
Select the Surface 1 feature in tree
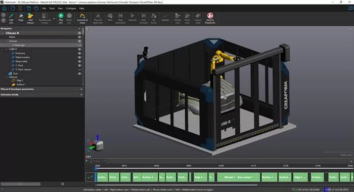[x=21, y=85]
